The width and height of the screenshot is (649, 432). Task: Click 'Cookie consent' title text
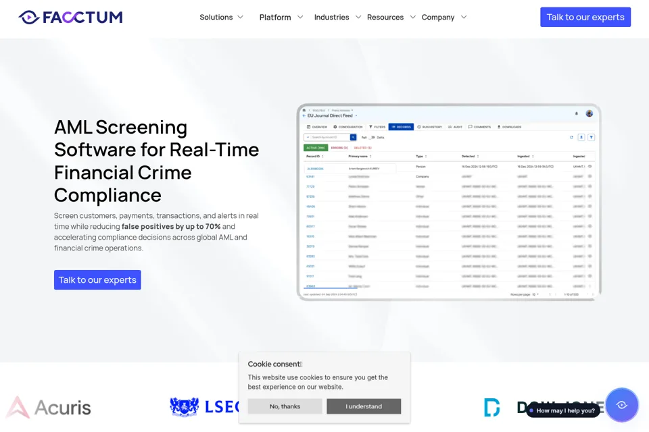(274, 364)
